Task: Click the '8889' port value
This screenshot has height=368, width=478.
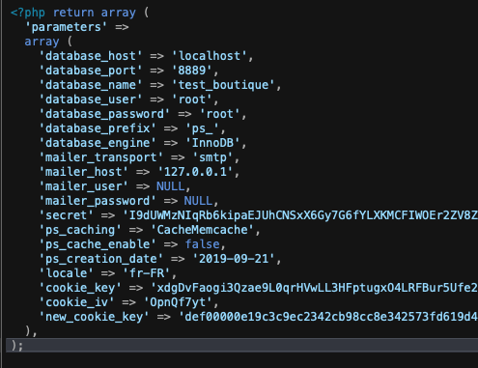Action: (192, 71)
